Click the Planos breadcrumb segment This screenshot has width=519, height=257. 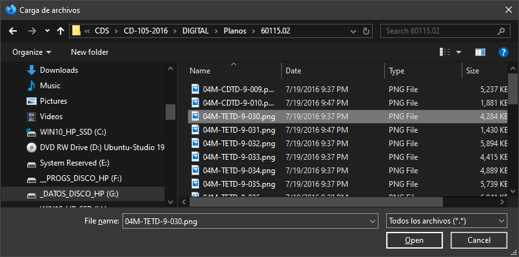pyautogui.click(x=235, y=31)
